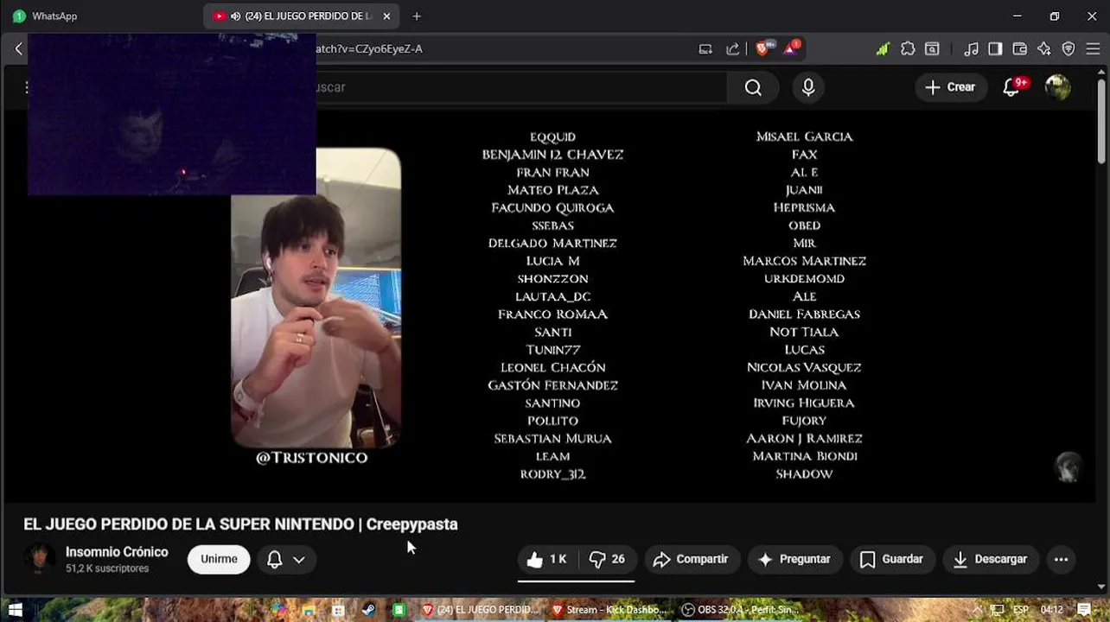1110x622 pixels.
Task: Open the YouTube account avatar menu
Action: coord(1057,87)
